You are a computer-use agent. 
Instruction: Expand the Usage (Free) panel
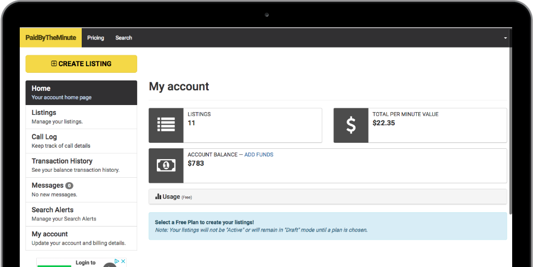tap(327, 196)
